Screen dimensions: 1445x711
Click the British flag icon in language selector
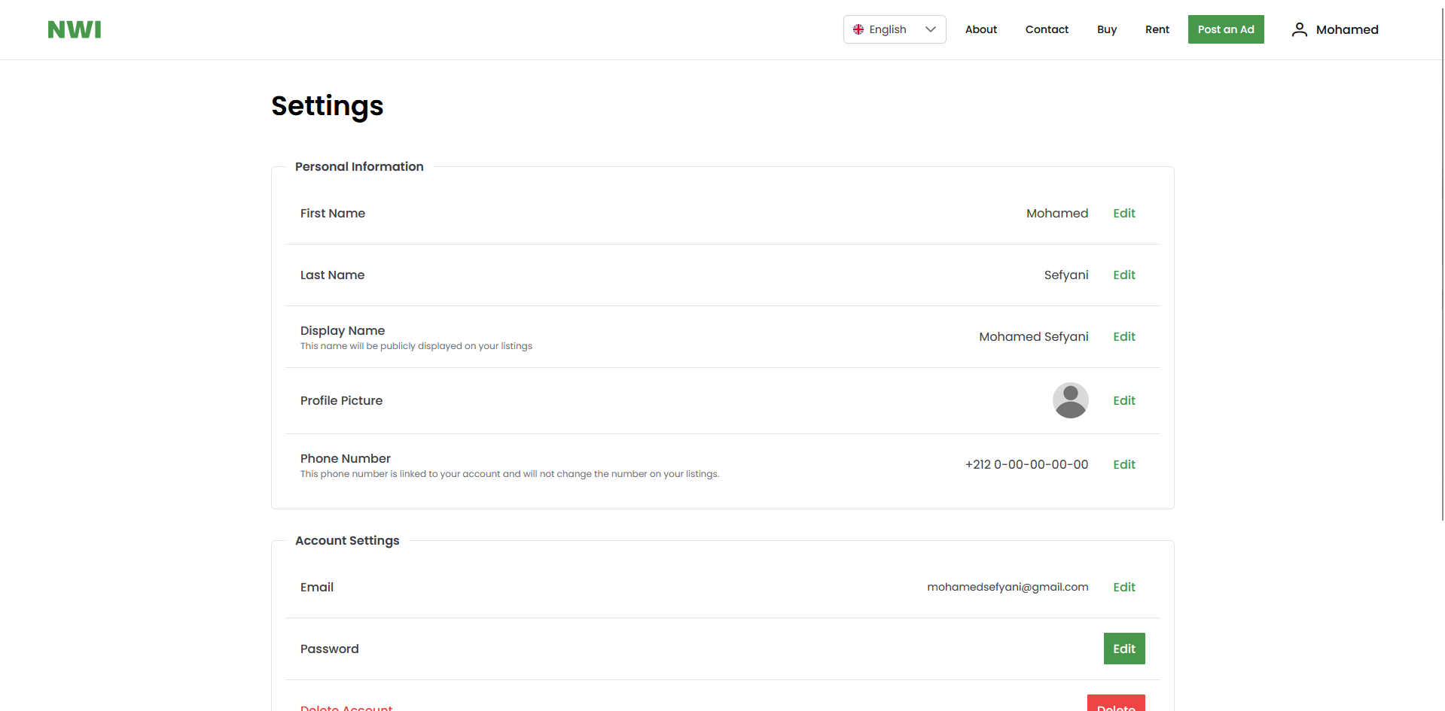tap(858, 29)
